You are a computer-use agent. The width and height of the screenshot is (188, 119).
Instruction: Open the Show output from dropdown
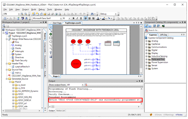tap(83, 85)
